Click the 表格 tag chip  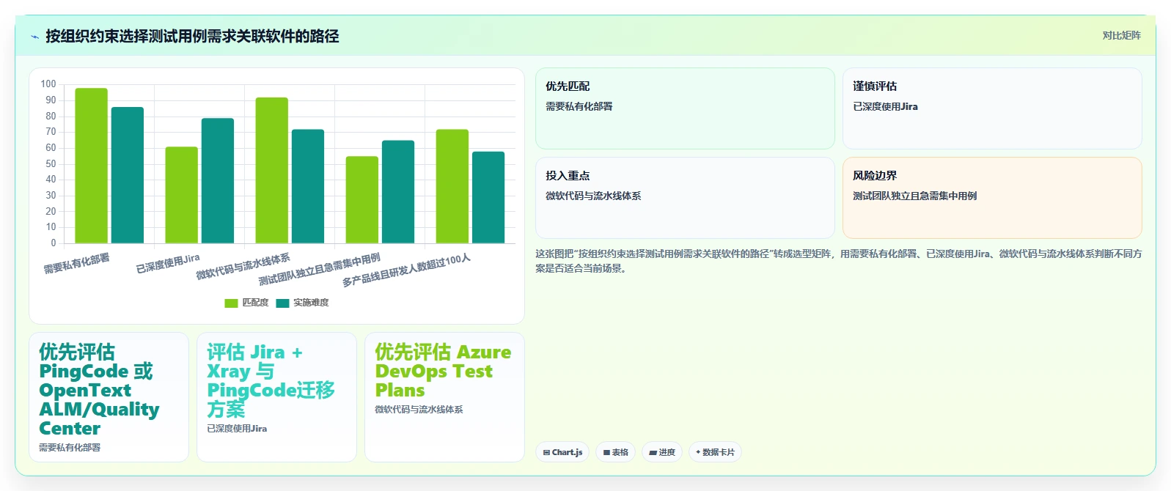click(615, 452)
